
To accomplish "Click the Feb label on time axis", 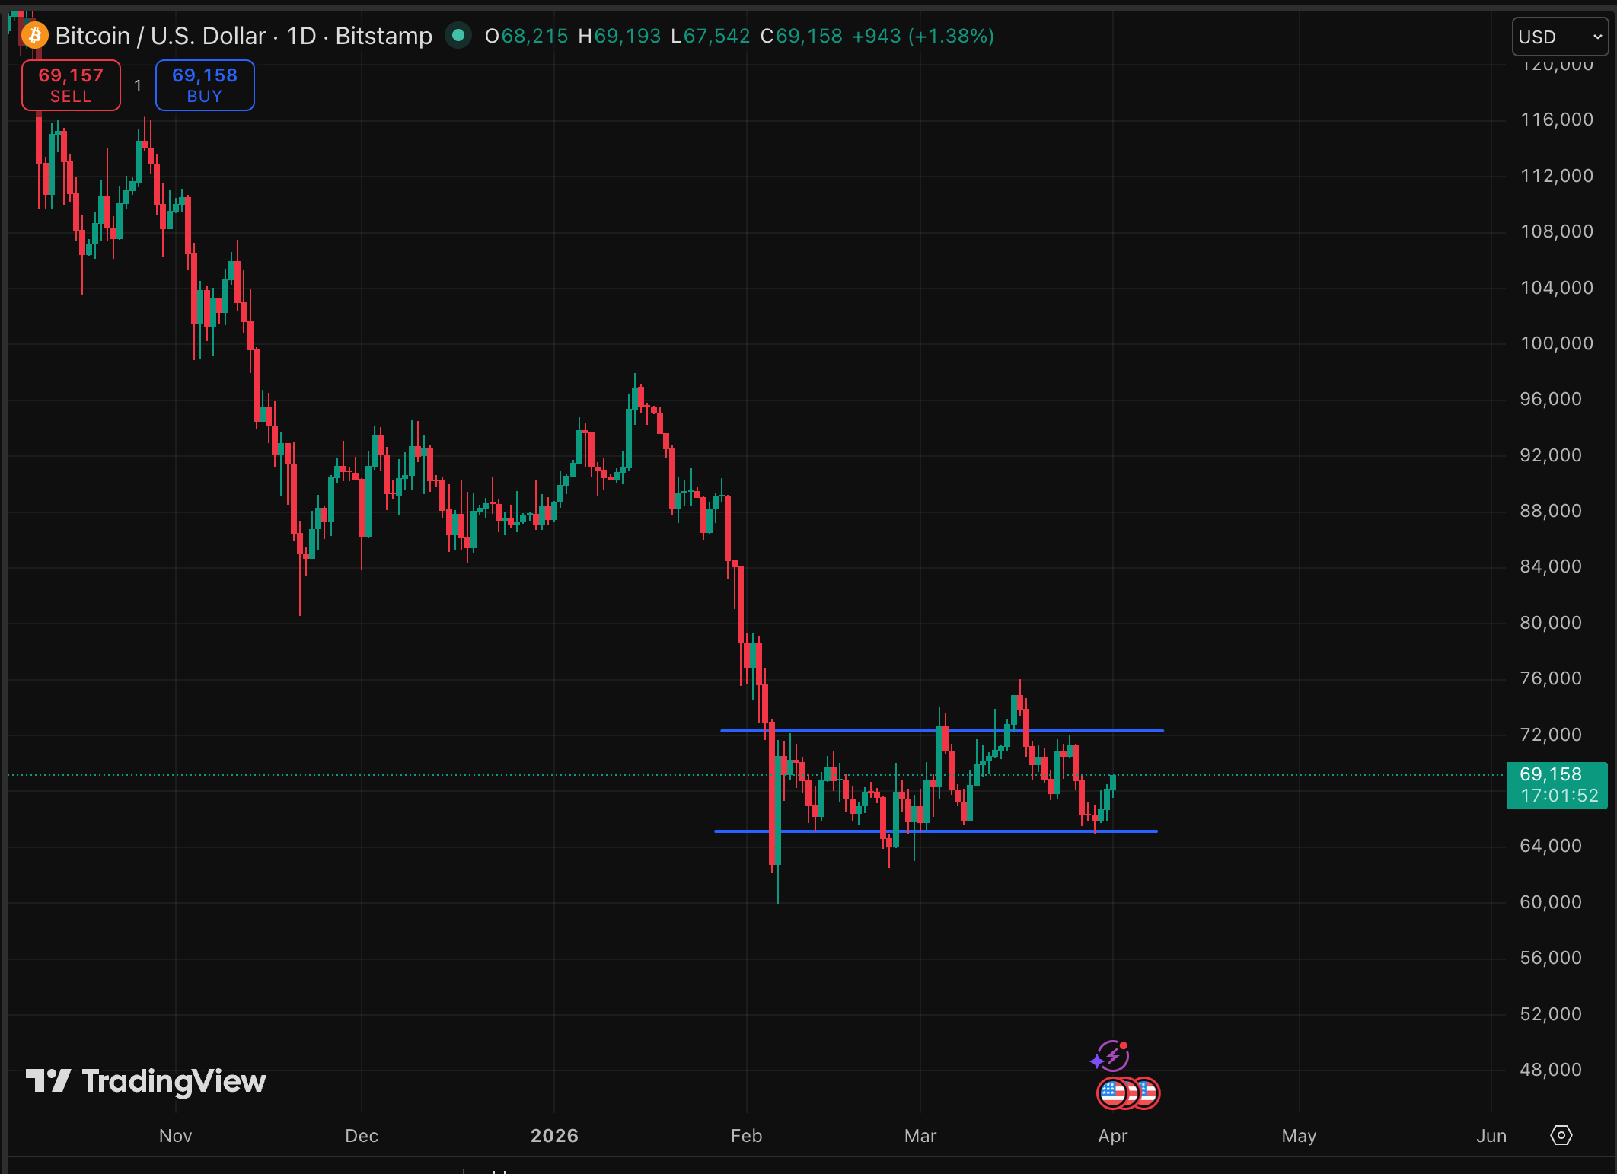I will coord(746,1135).
